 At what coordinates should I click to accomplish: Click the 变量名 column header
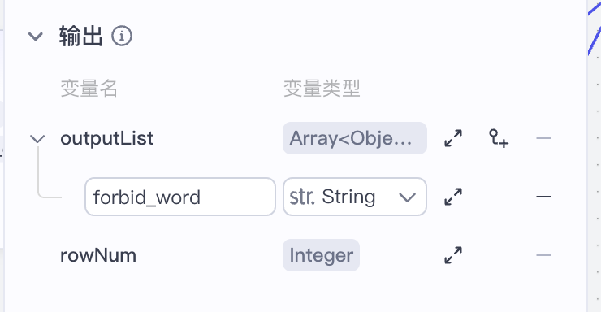[89, 89]
